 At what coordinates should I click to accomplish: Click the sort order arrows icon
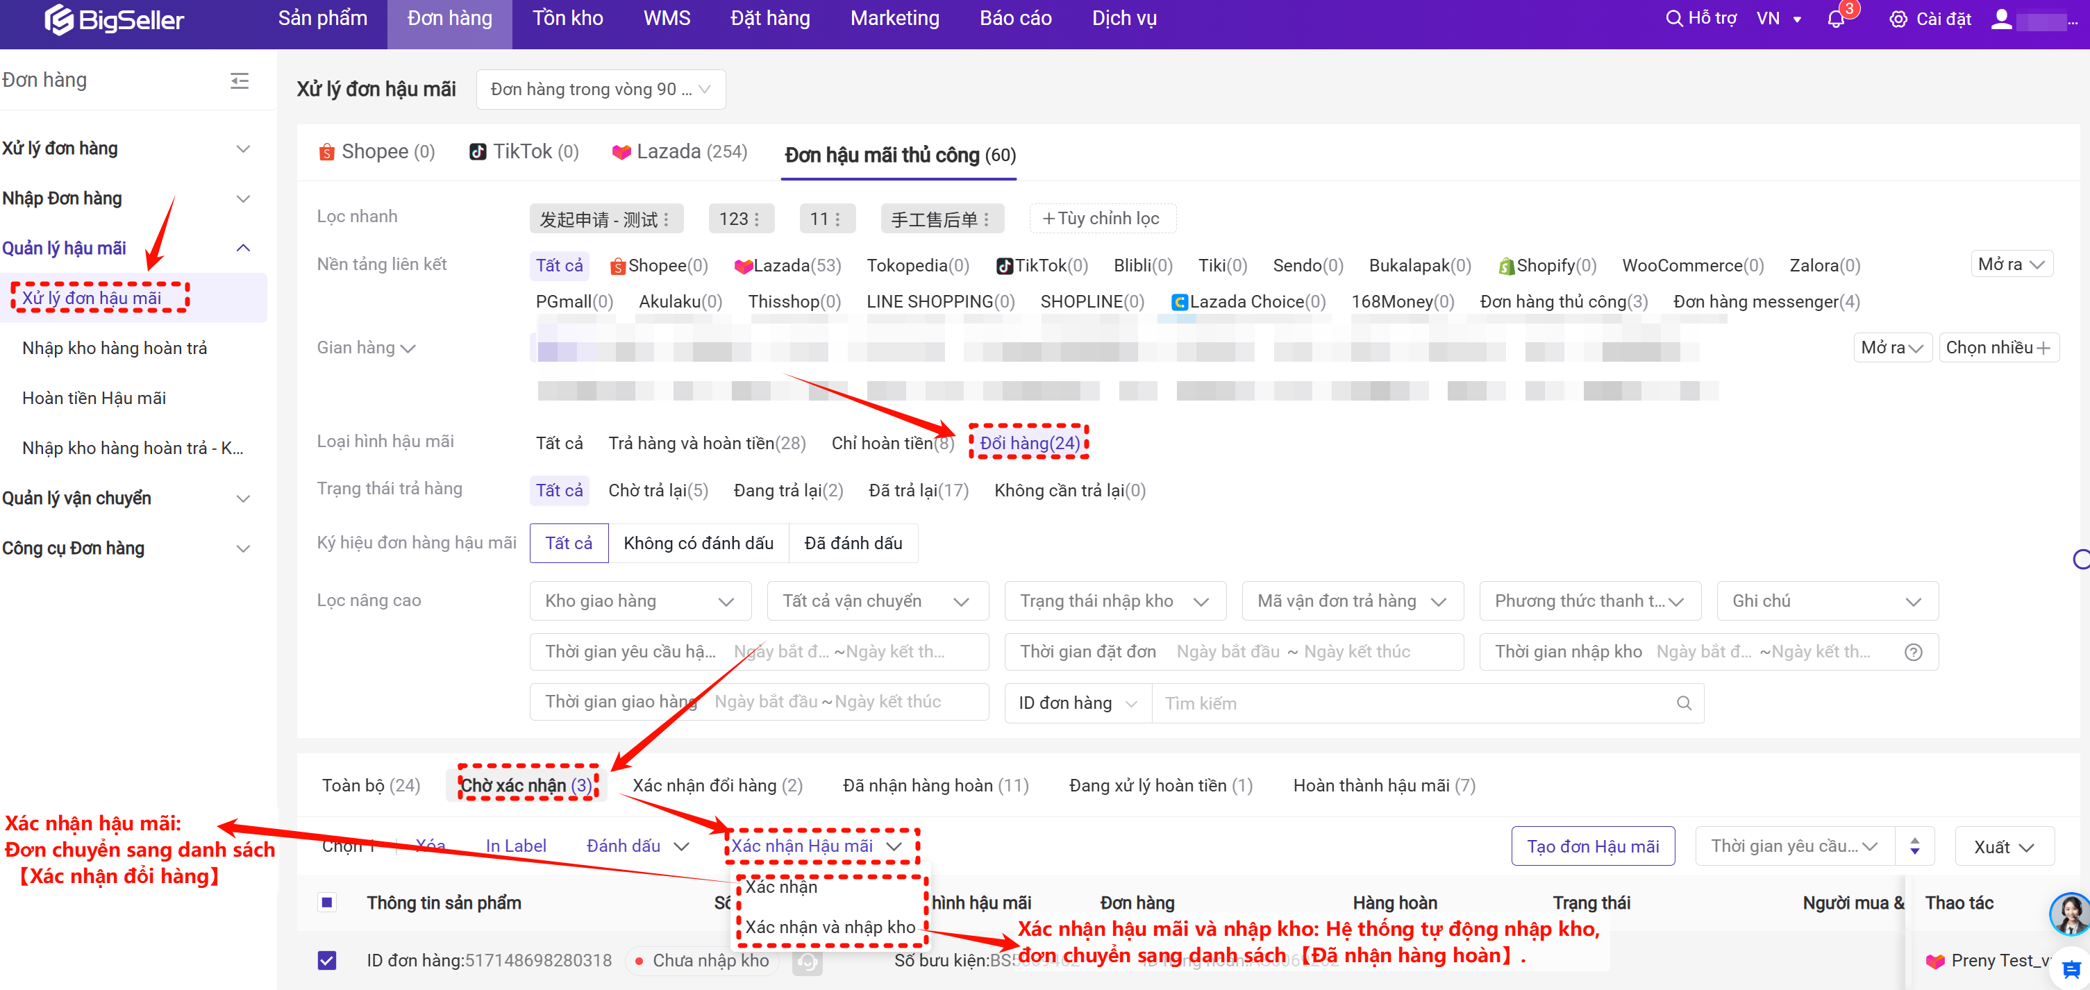point(1914,846)
